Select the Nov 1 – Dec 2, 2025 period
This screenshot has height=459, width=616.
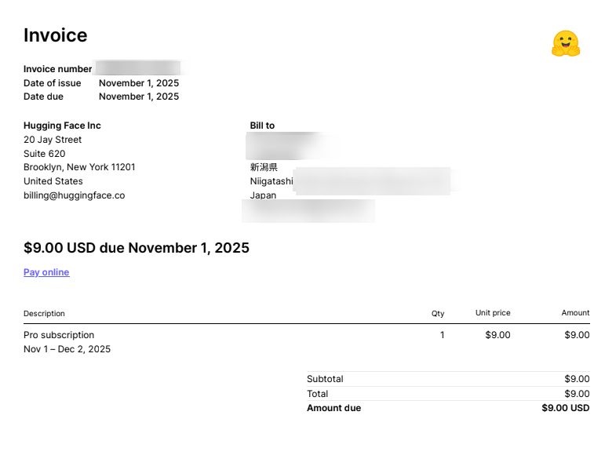pyautogui.click(x=67, y=349)
